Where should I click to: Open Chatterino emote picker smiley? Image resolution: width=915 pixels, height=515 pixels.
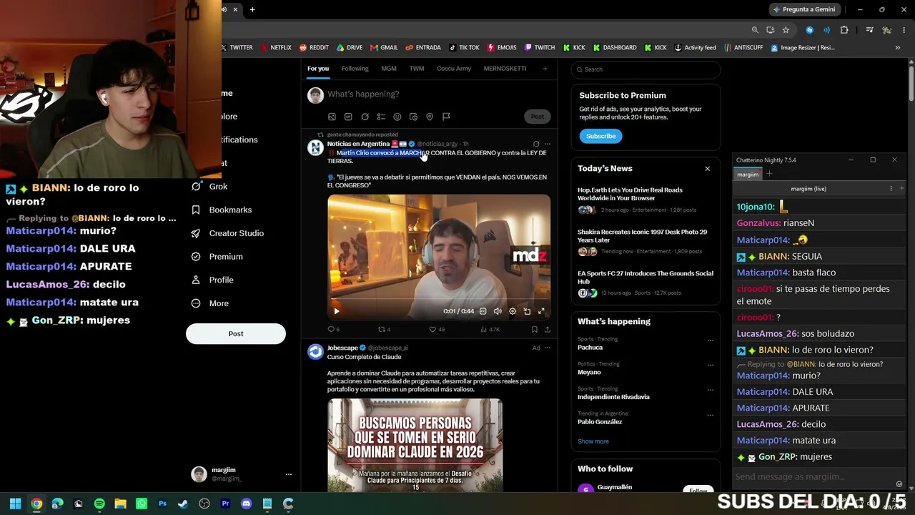(899, 484)
